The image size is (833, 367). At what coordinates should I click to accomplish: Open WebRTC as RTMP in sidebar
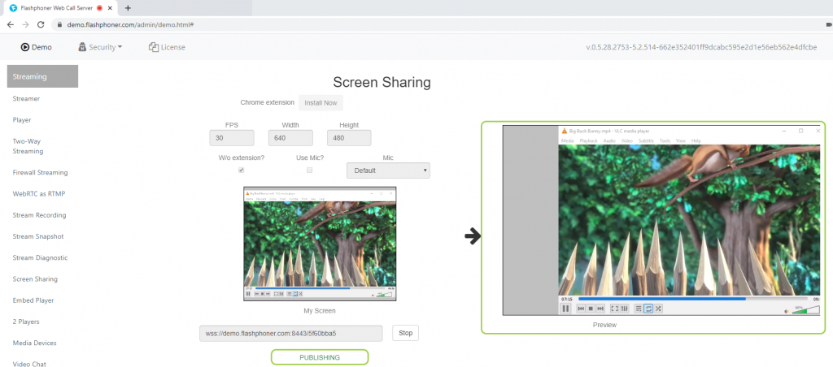point(39,193)
